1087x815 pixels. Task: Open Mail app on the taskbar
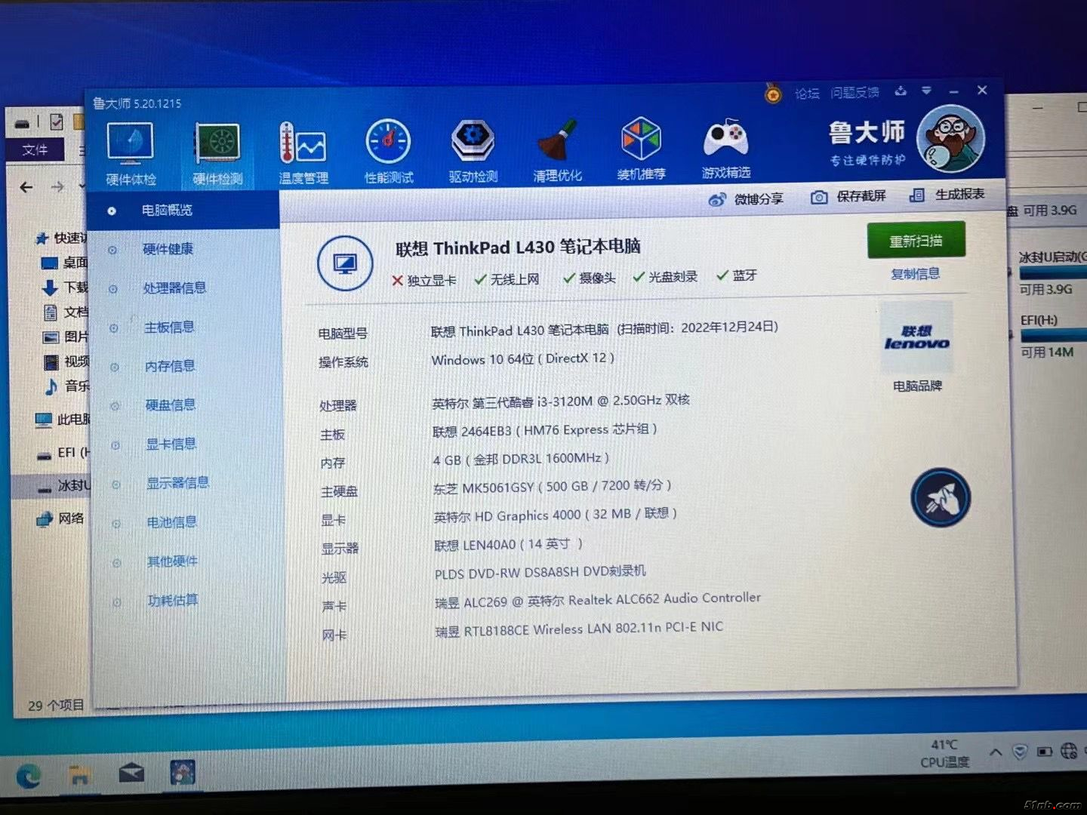(x=131, y=773)
